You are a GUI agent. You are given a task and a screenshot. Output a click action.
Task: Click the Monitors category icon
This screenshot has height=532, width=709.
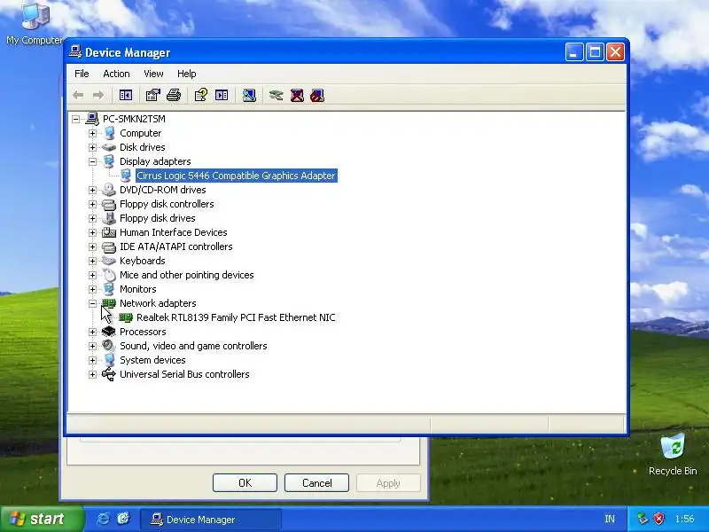coord(108,289)
